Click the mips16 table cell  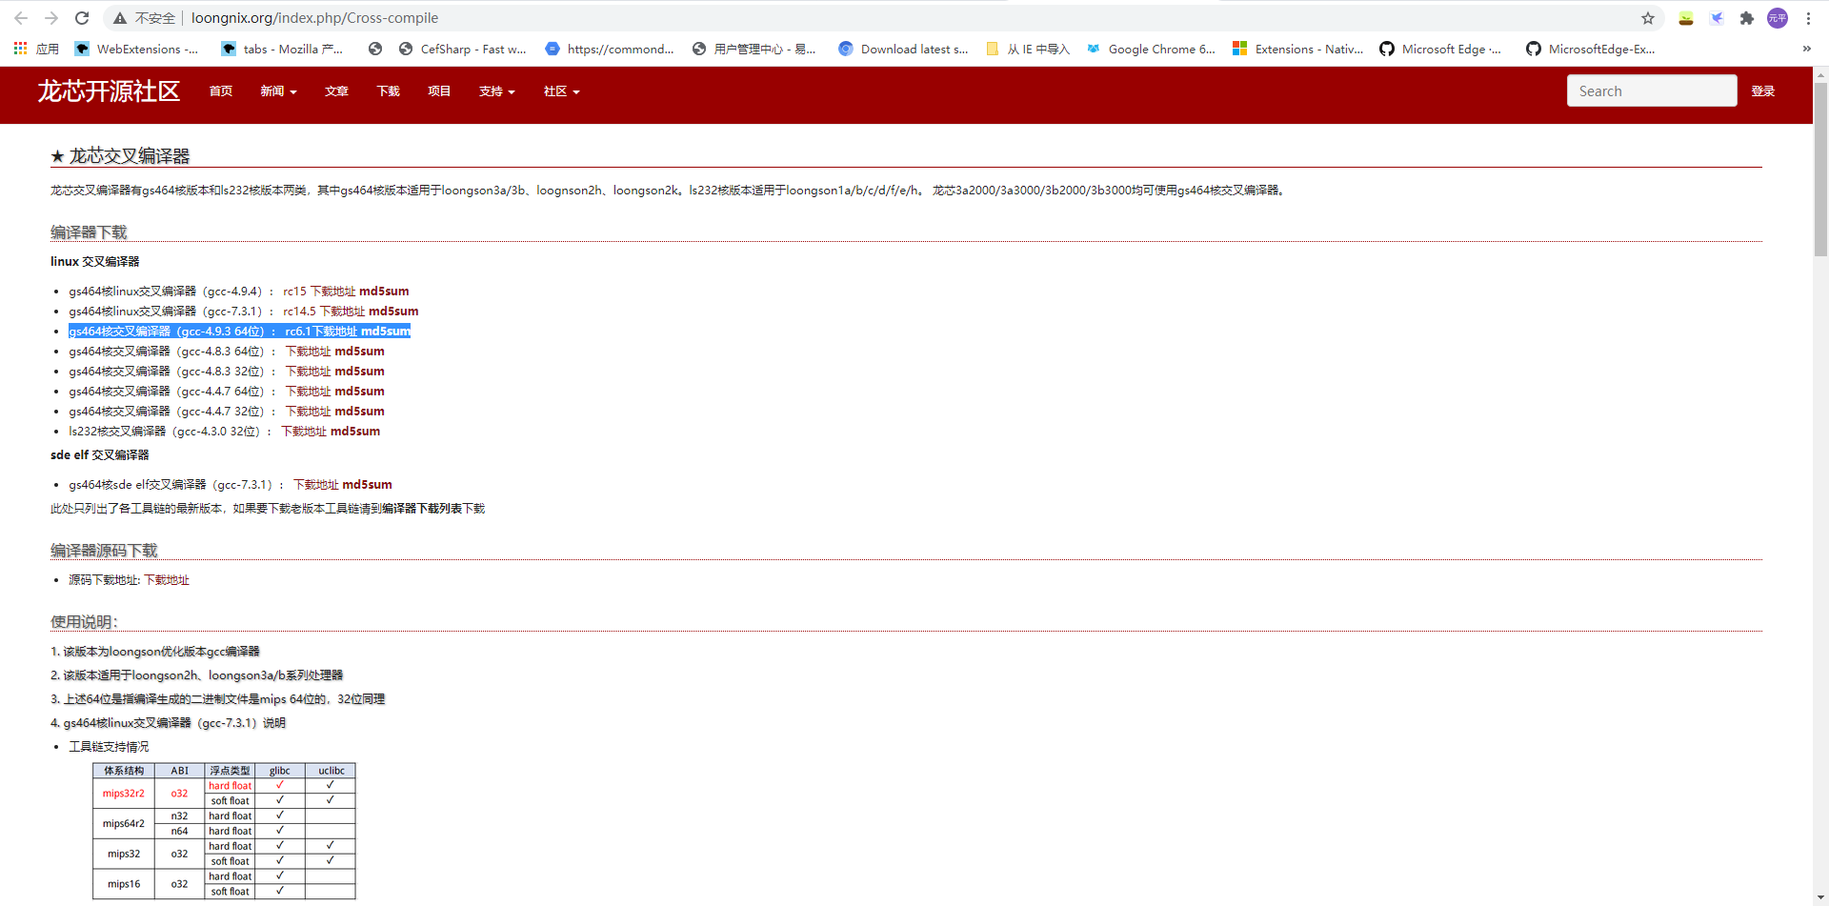124,884
